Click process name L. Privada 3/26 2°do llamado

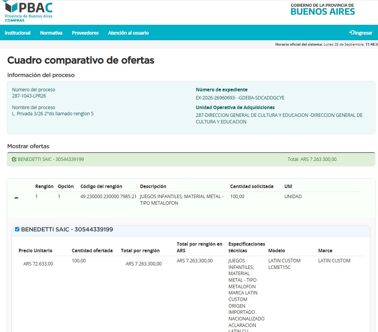point(53,114)
